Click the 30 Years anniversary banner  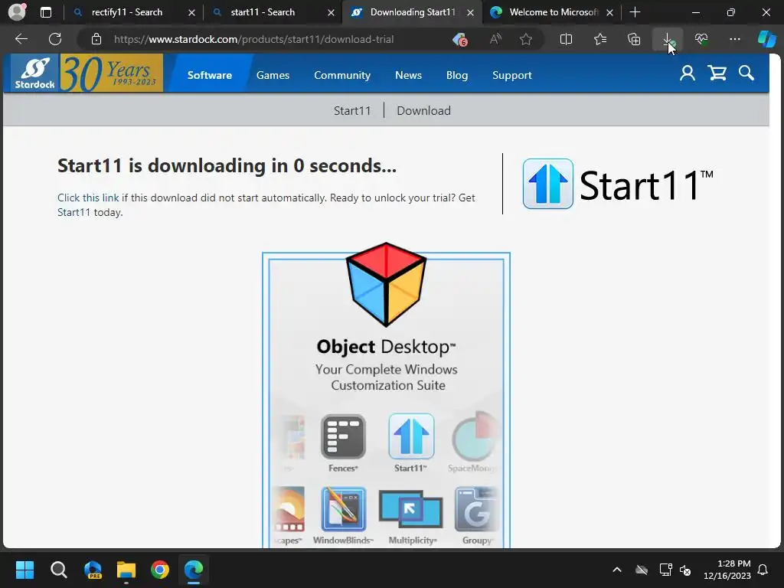(112, 73)
